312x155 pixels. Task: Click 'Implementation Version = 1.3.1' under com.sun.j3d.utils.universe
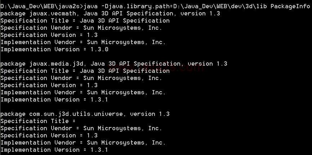(x=54, y=150)
